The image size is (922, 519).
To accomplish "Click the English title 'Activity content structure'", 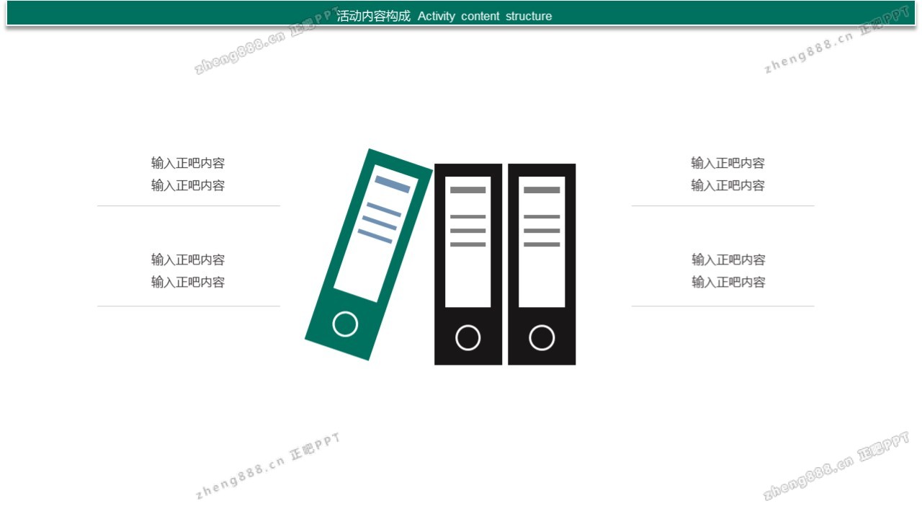I will click(x=485, y=16).
